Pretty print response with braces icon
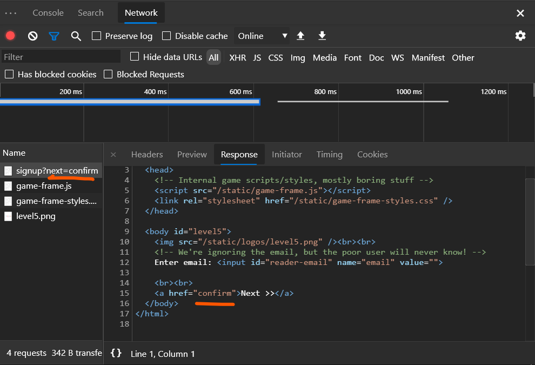The width and height of the screenshot is (535, 365). pyautogui.click(x=116, y=353)
